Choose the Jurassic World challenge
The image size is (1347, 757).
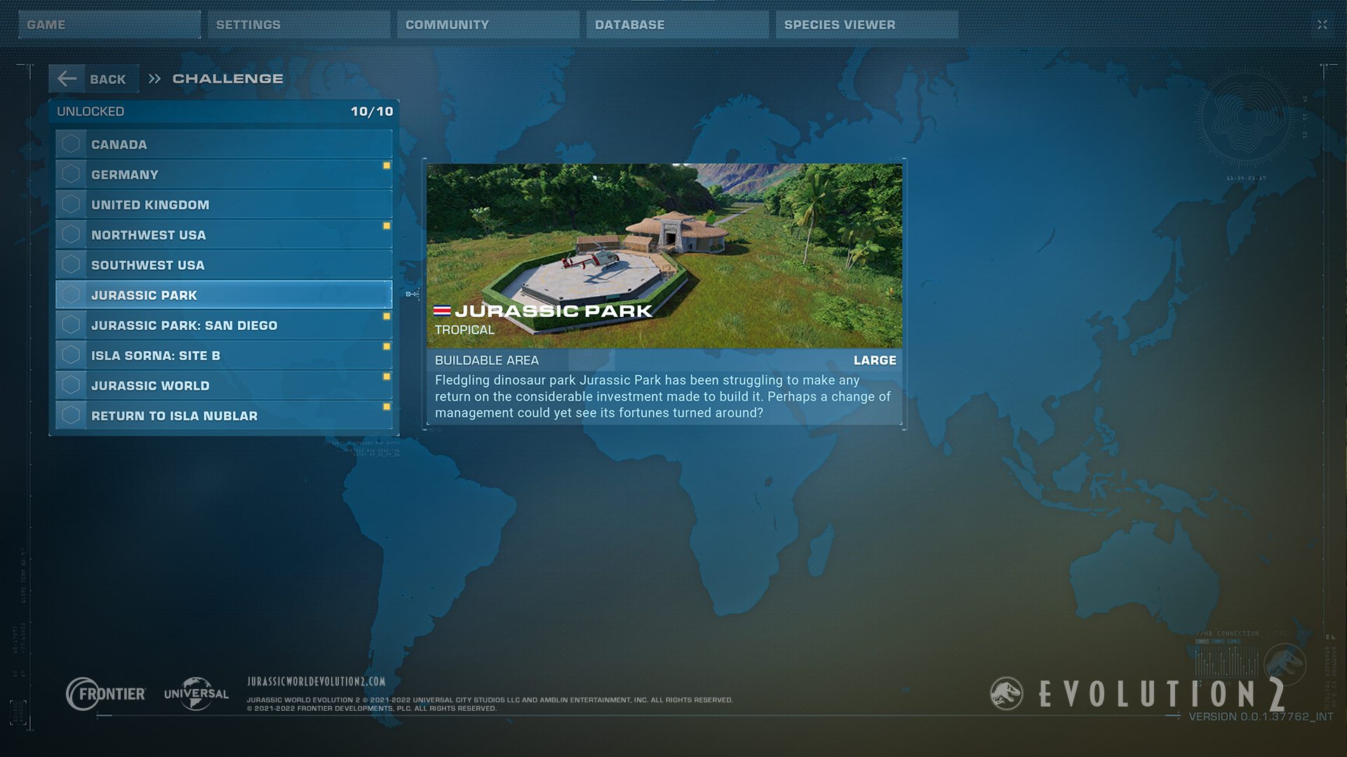coord(224,386)
